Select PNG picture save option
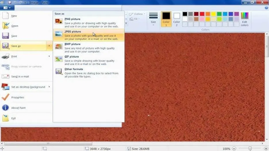Viewport: 269px width, 151px height. pos(89,22)
